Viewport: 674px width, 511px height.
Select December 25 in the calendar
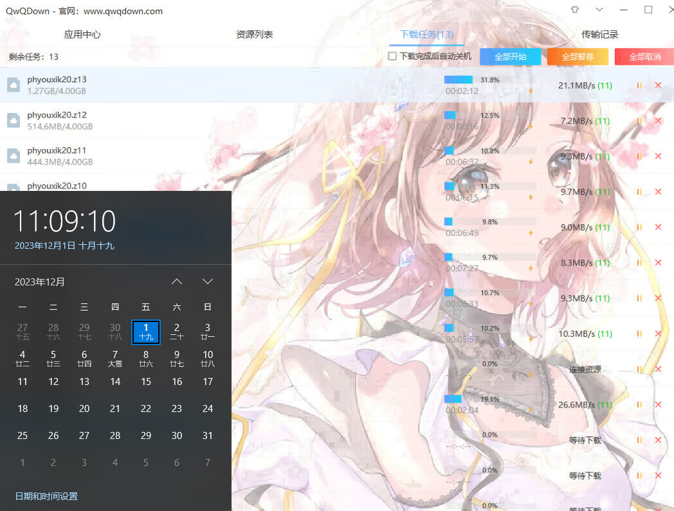pos(23,436)
